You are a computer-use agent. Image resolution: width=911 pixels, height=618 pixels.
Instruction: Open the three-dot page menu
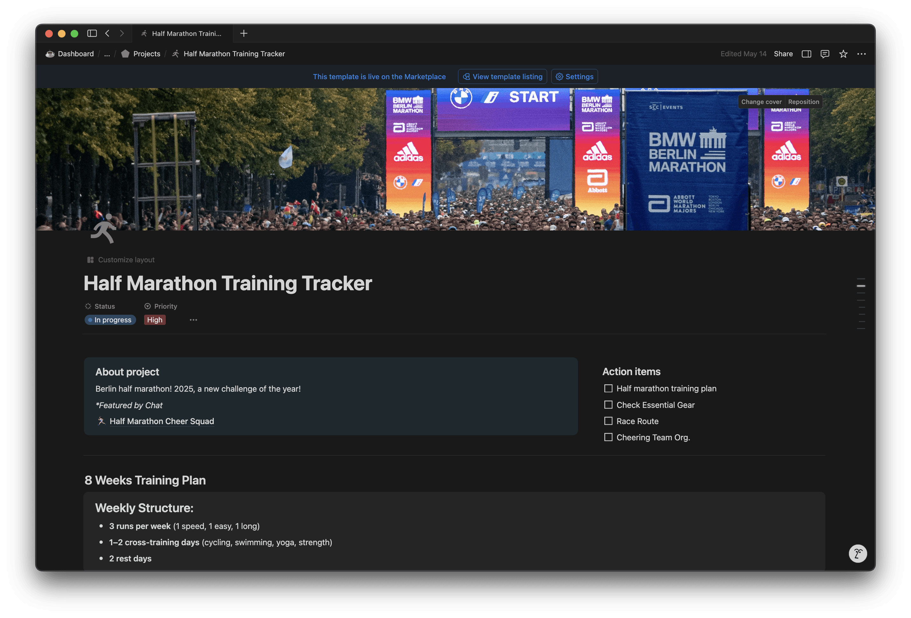click(x=862, y=54)
